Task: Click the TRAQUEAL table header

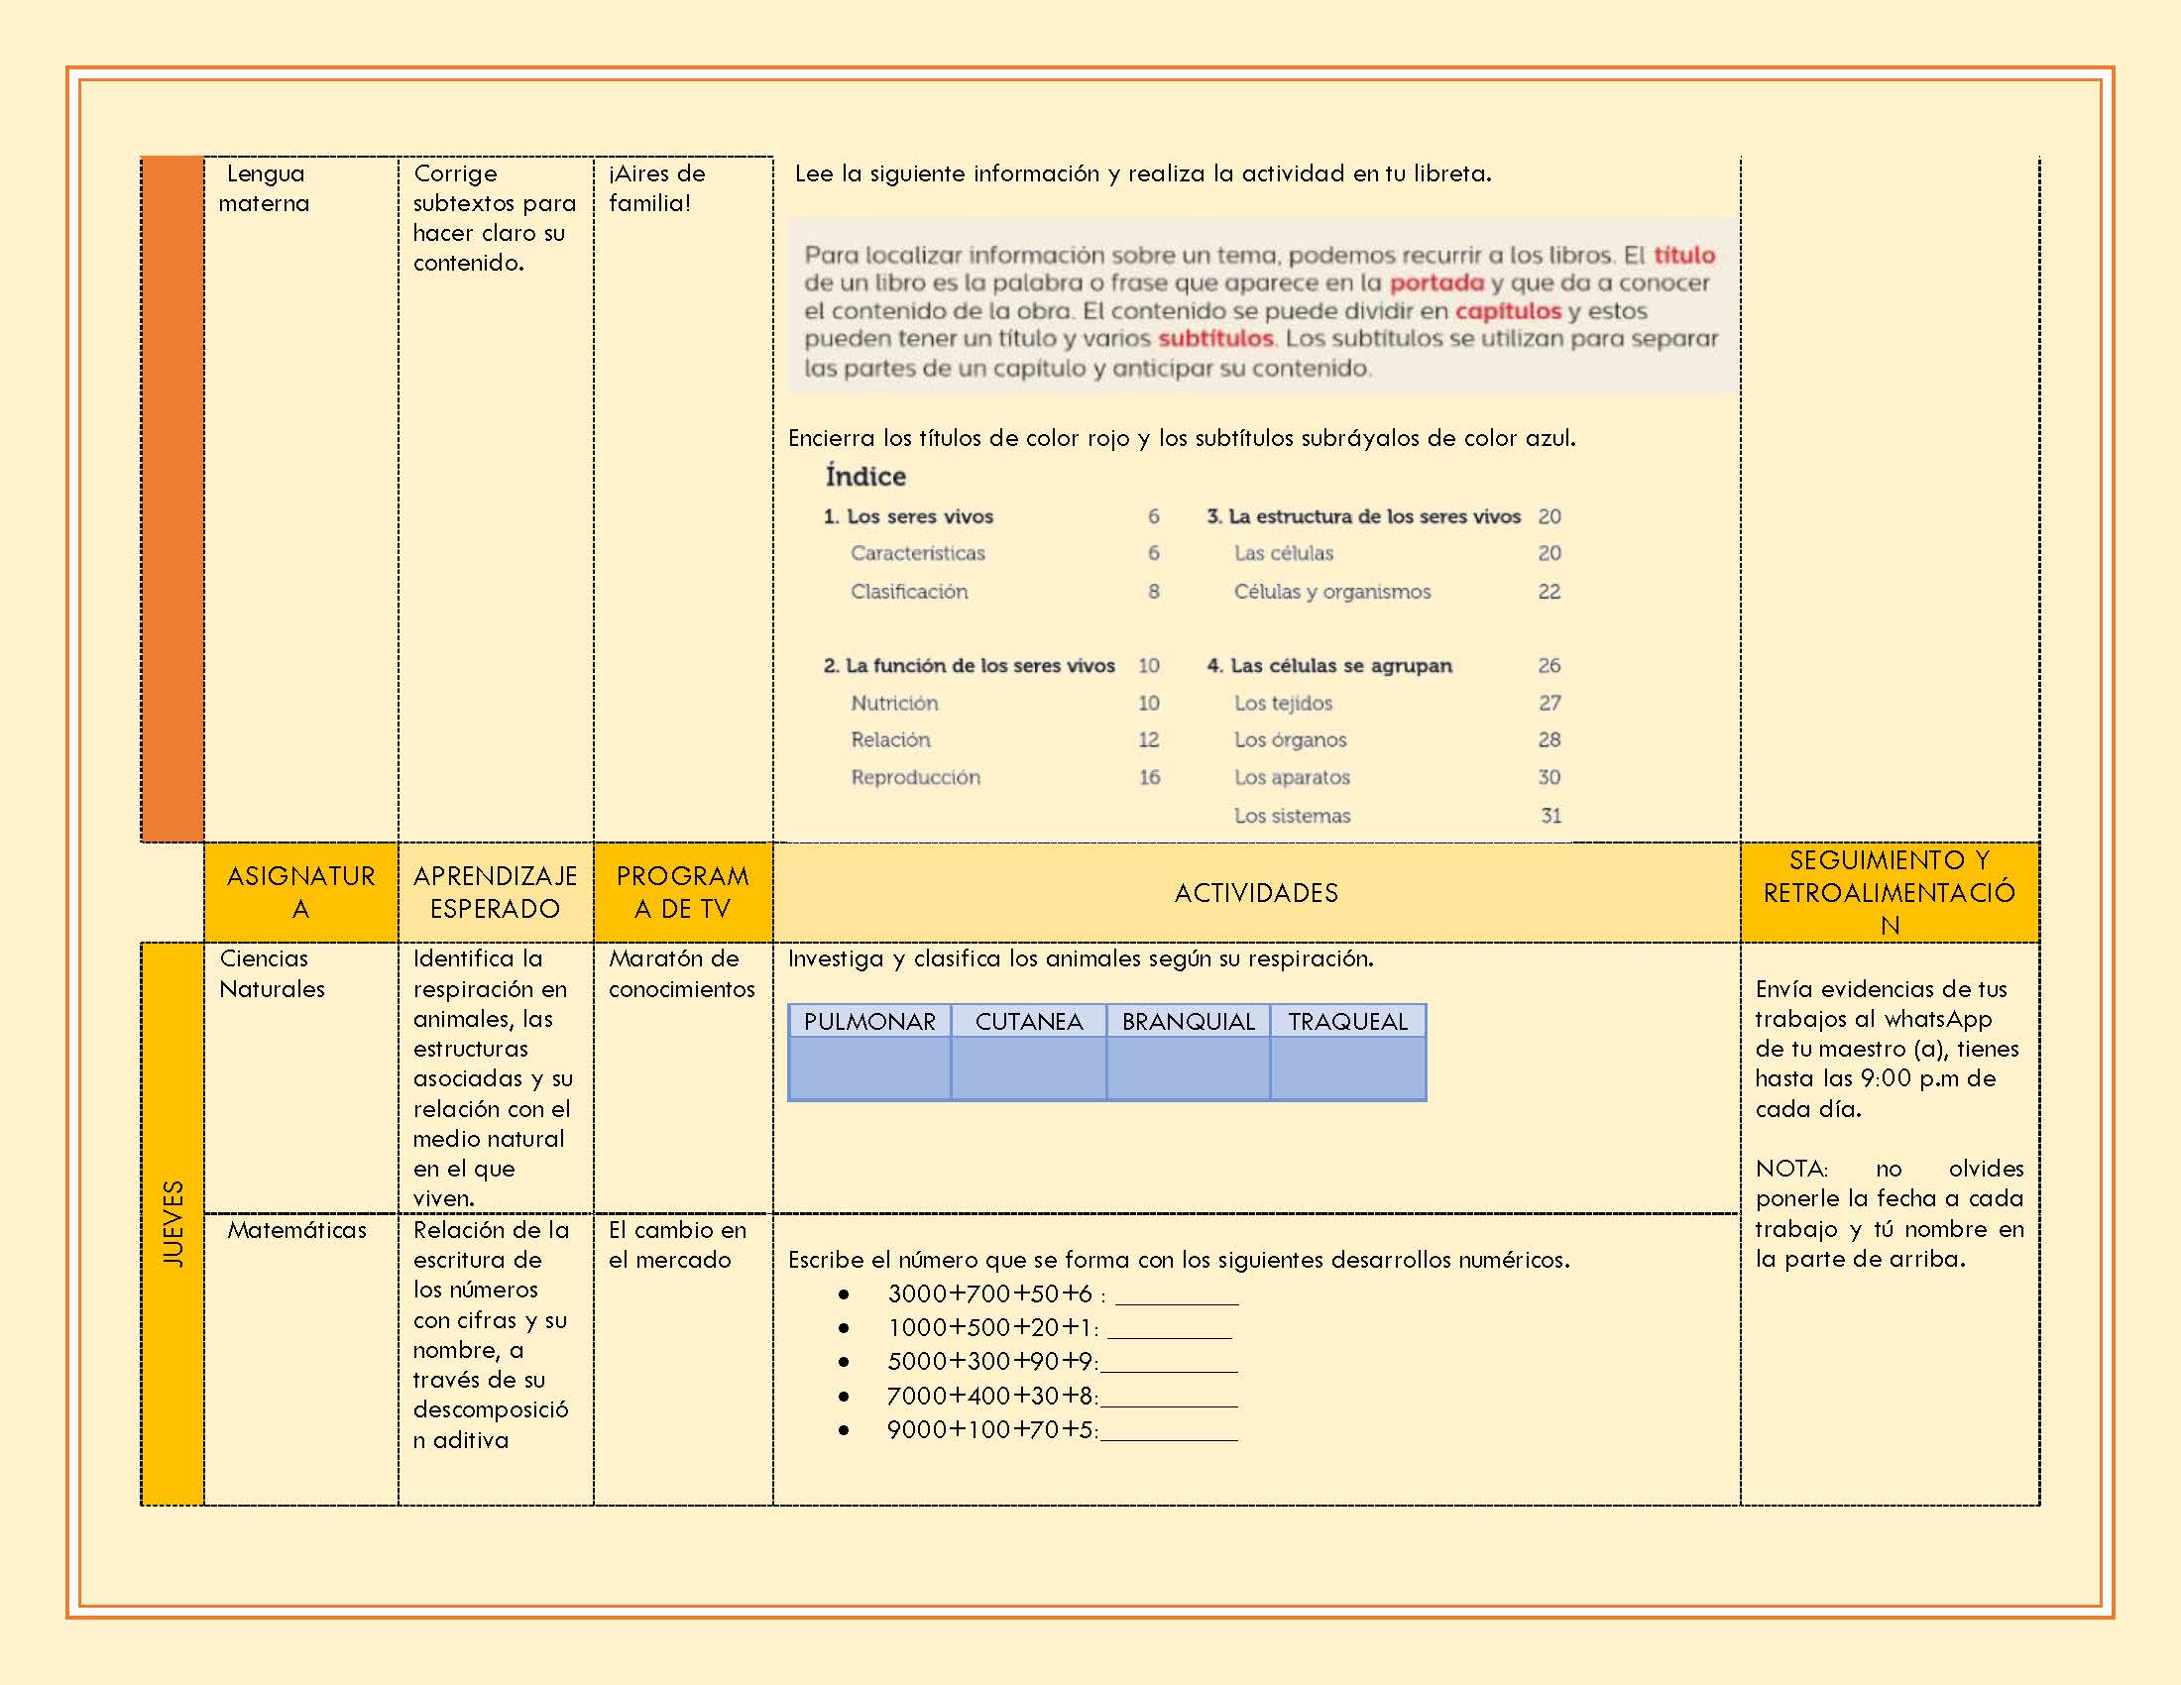Action: click(x=1347, y=1021)
